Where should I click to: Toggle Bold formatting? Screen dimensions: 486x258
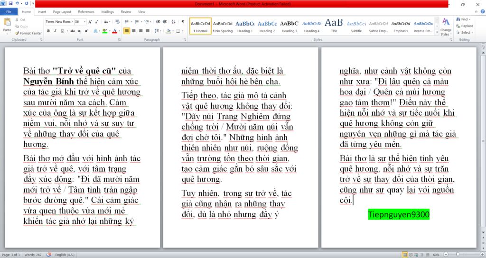[x=48, y=31]
